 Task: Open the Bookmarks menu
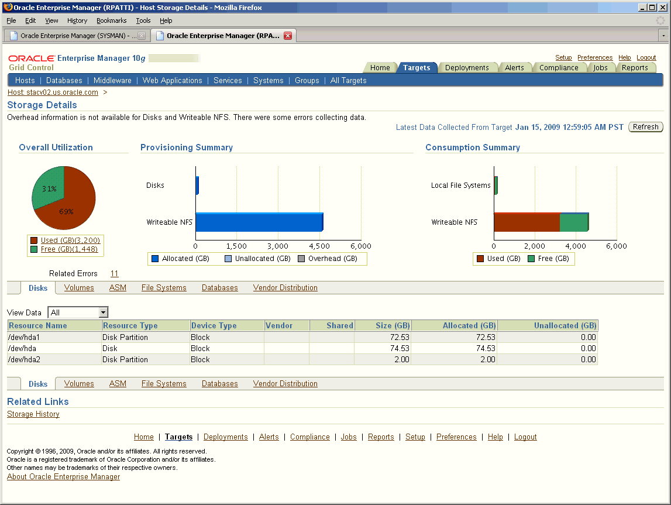tap(111, 20)
